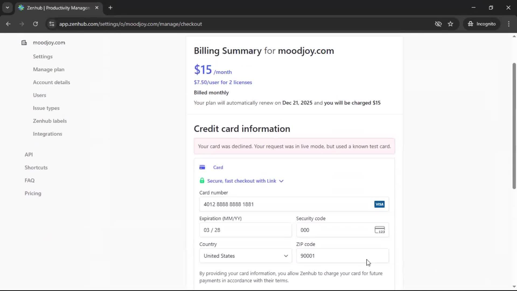517x291 pixels.
Task: Click the back navigation arrow
Action: [8, 24]
